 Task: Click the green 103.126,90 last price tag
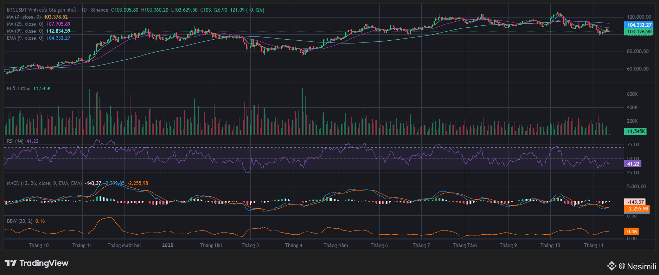639,32
